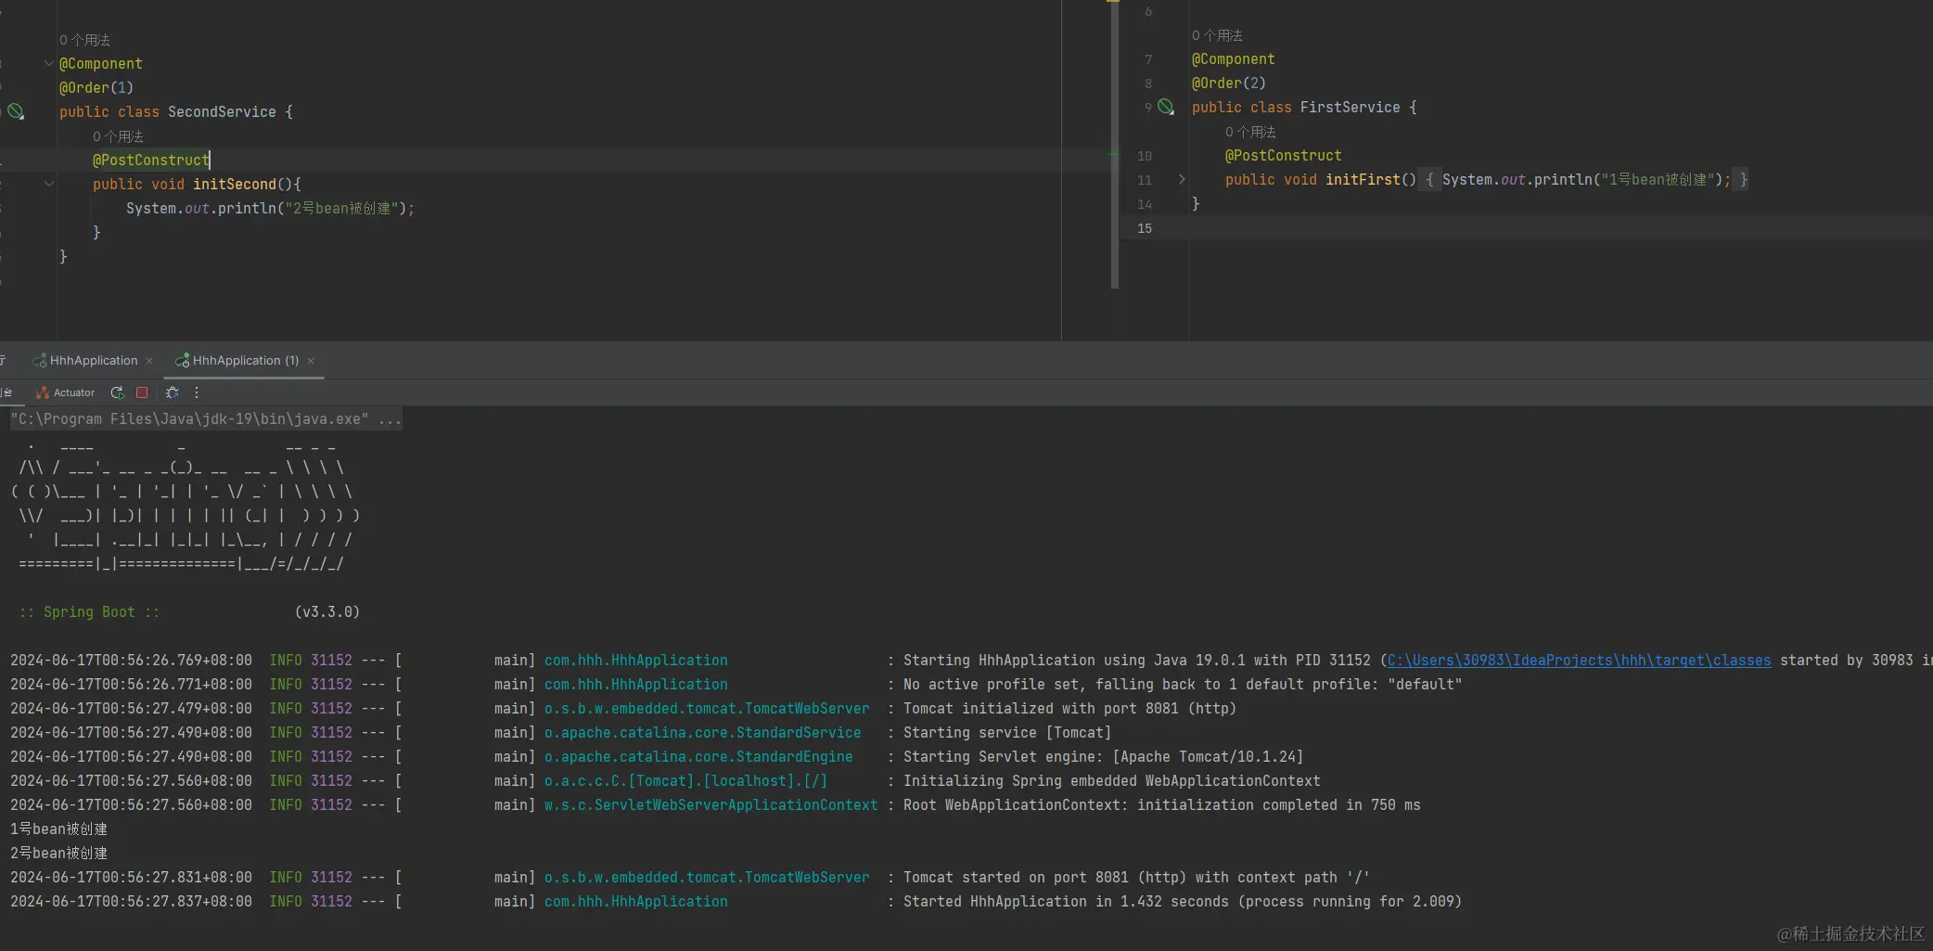
Task: Click the yellow warning marker above editor scrollbar
Action: [1112, 2]
